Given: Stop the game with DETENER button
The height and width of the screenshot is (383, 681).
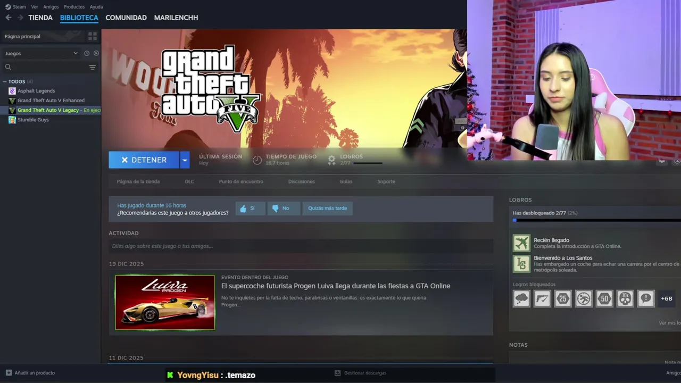Looking at the screenshot, I should click(144, 160).
